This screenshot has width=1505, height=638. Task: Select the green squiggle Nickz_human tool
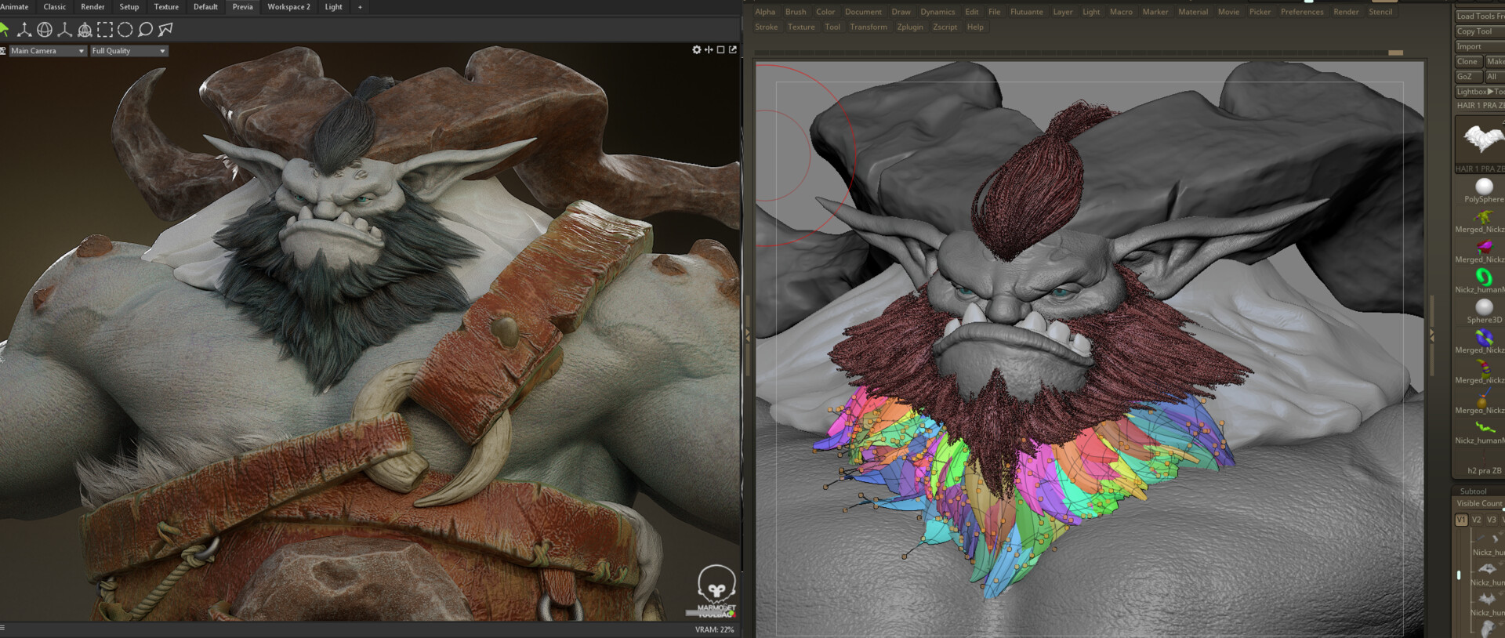pyautogui.click(x=1484, y=431)
